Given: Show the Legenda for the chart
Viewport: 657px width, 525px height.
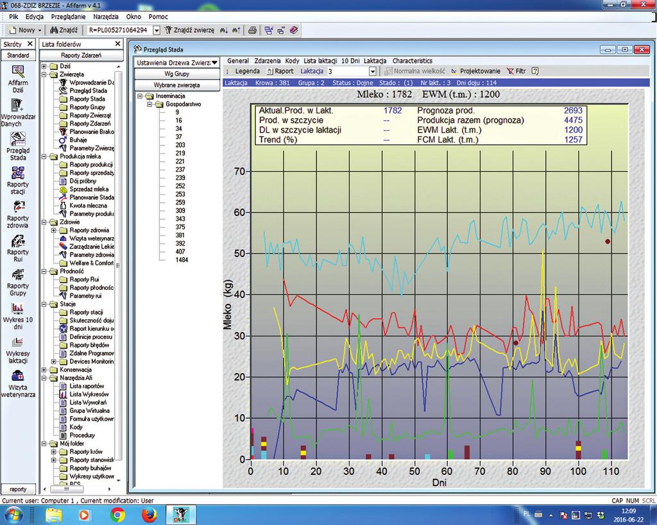Looking at the screenshot, I should click(247, 71).
